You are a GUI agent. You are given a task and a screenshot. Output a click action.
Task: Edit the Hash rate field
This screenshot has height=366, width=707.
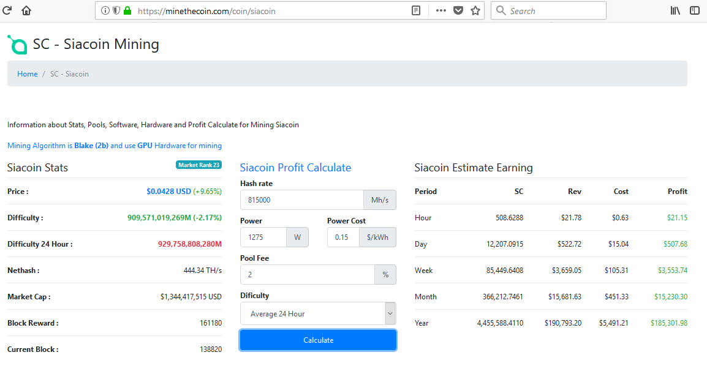301,200
